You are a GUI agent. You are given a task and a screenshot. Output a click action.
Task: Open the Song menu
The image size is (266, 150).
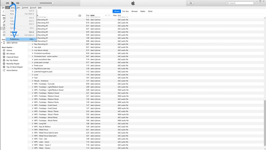(x=13, y=8)
